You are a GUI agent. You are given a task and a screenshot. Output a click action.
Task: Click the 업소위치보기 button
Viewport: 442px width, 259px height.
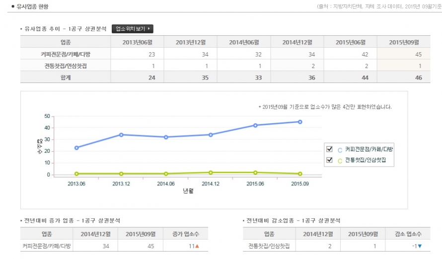(x=132, y=29)
